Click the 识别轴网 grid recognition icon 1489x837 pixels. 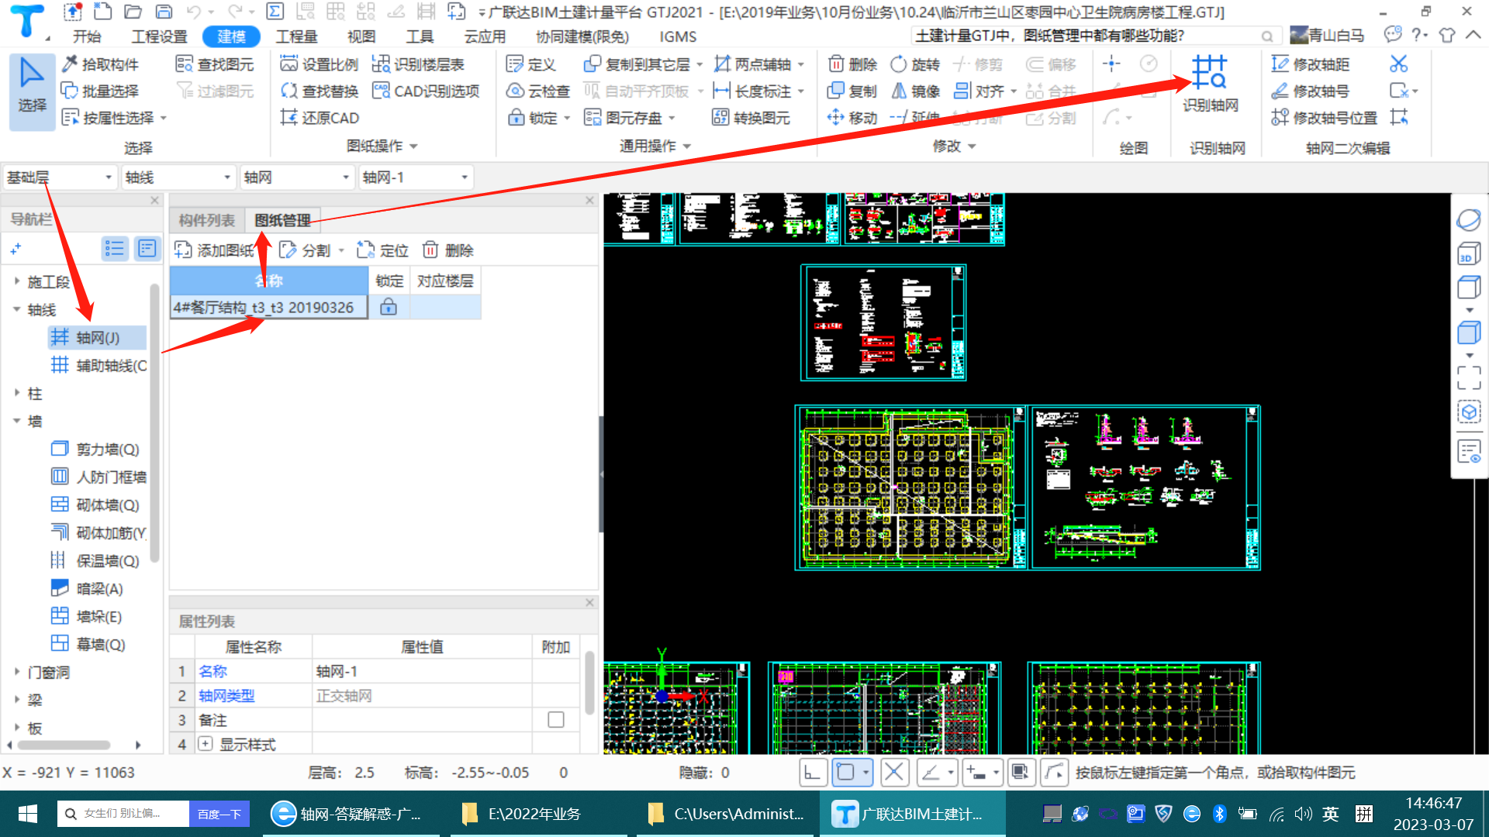pos(1210,83)
